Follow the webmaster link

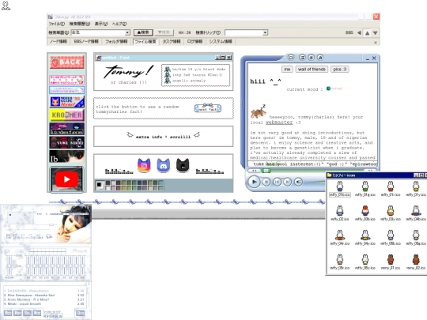[x=279, y=122]
